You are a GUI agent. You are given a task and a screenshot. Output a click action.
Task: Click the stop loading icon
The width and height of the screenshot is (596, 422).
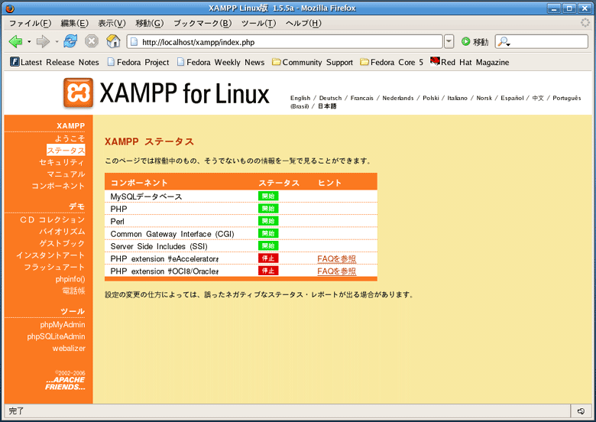(91, 41)
